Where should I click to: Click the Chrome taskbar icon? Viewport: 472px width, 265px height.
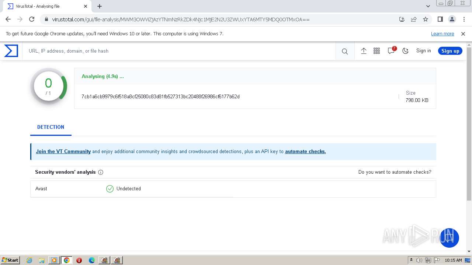point(67,260)
